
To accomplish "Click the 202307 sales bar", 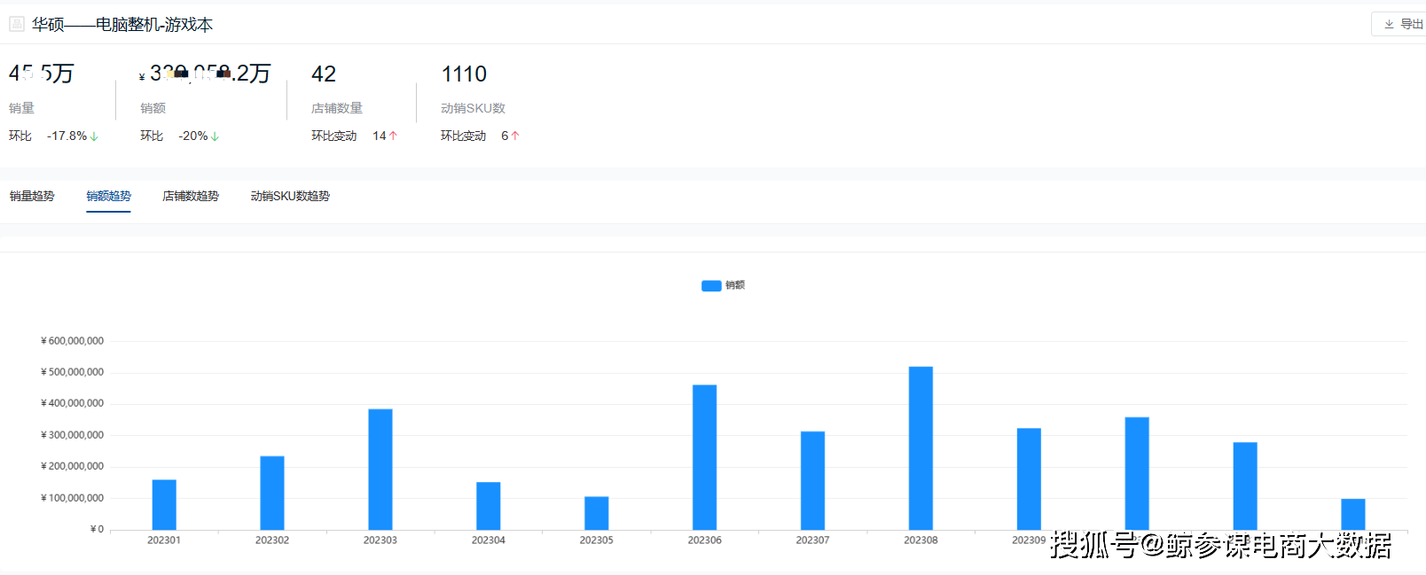I will [x=813, y=480].
